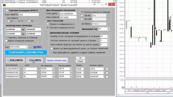Screen dimensions: 173x97
Task: Click Код клиента input field
Action: pos(68,17)
